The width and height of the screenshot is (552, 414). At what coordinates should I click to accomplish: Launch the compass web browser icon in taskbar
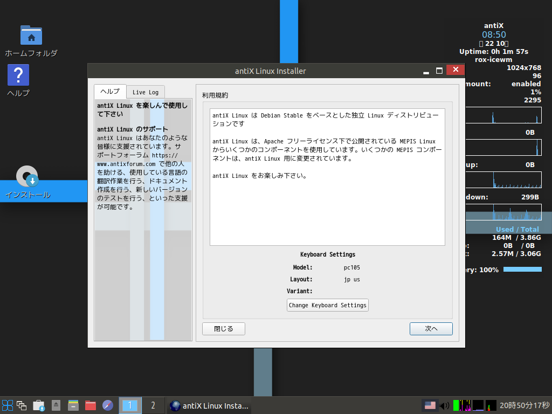pyautogui.click(x=108, y=405)
